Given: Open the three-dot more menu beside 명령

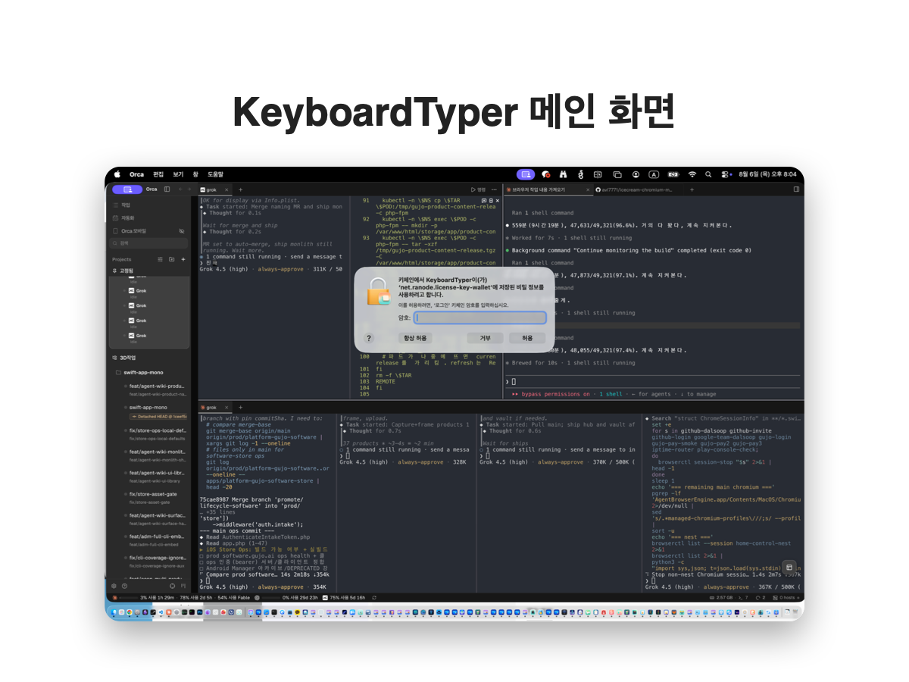Looking at the screenshot, I should point(494,189).
